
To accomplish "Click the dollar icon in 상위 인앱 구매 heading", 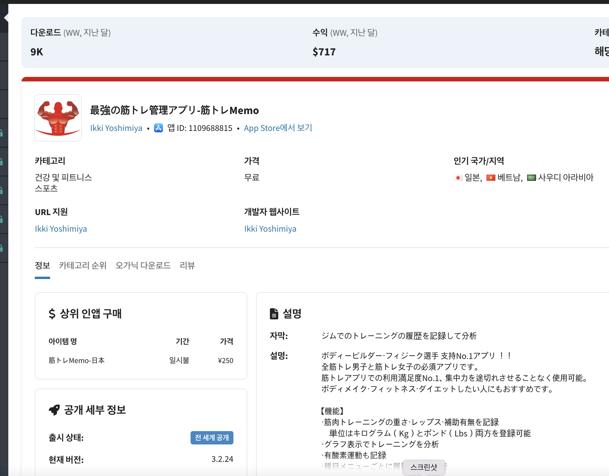I will [52, 314].
